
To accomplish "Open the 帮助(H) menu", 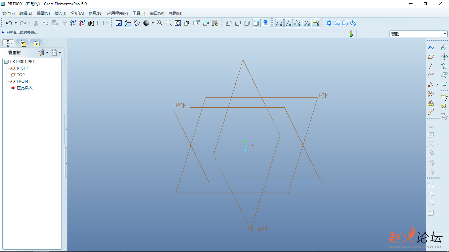I will tap(176, 13).
